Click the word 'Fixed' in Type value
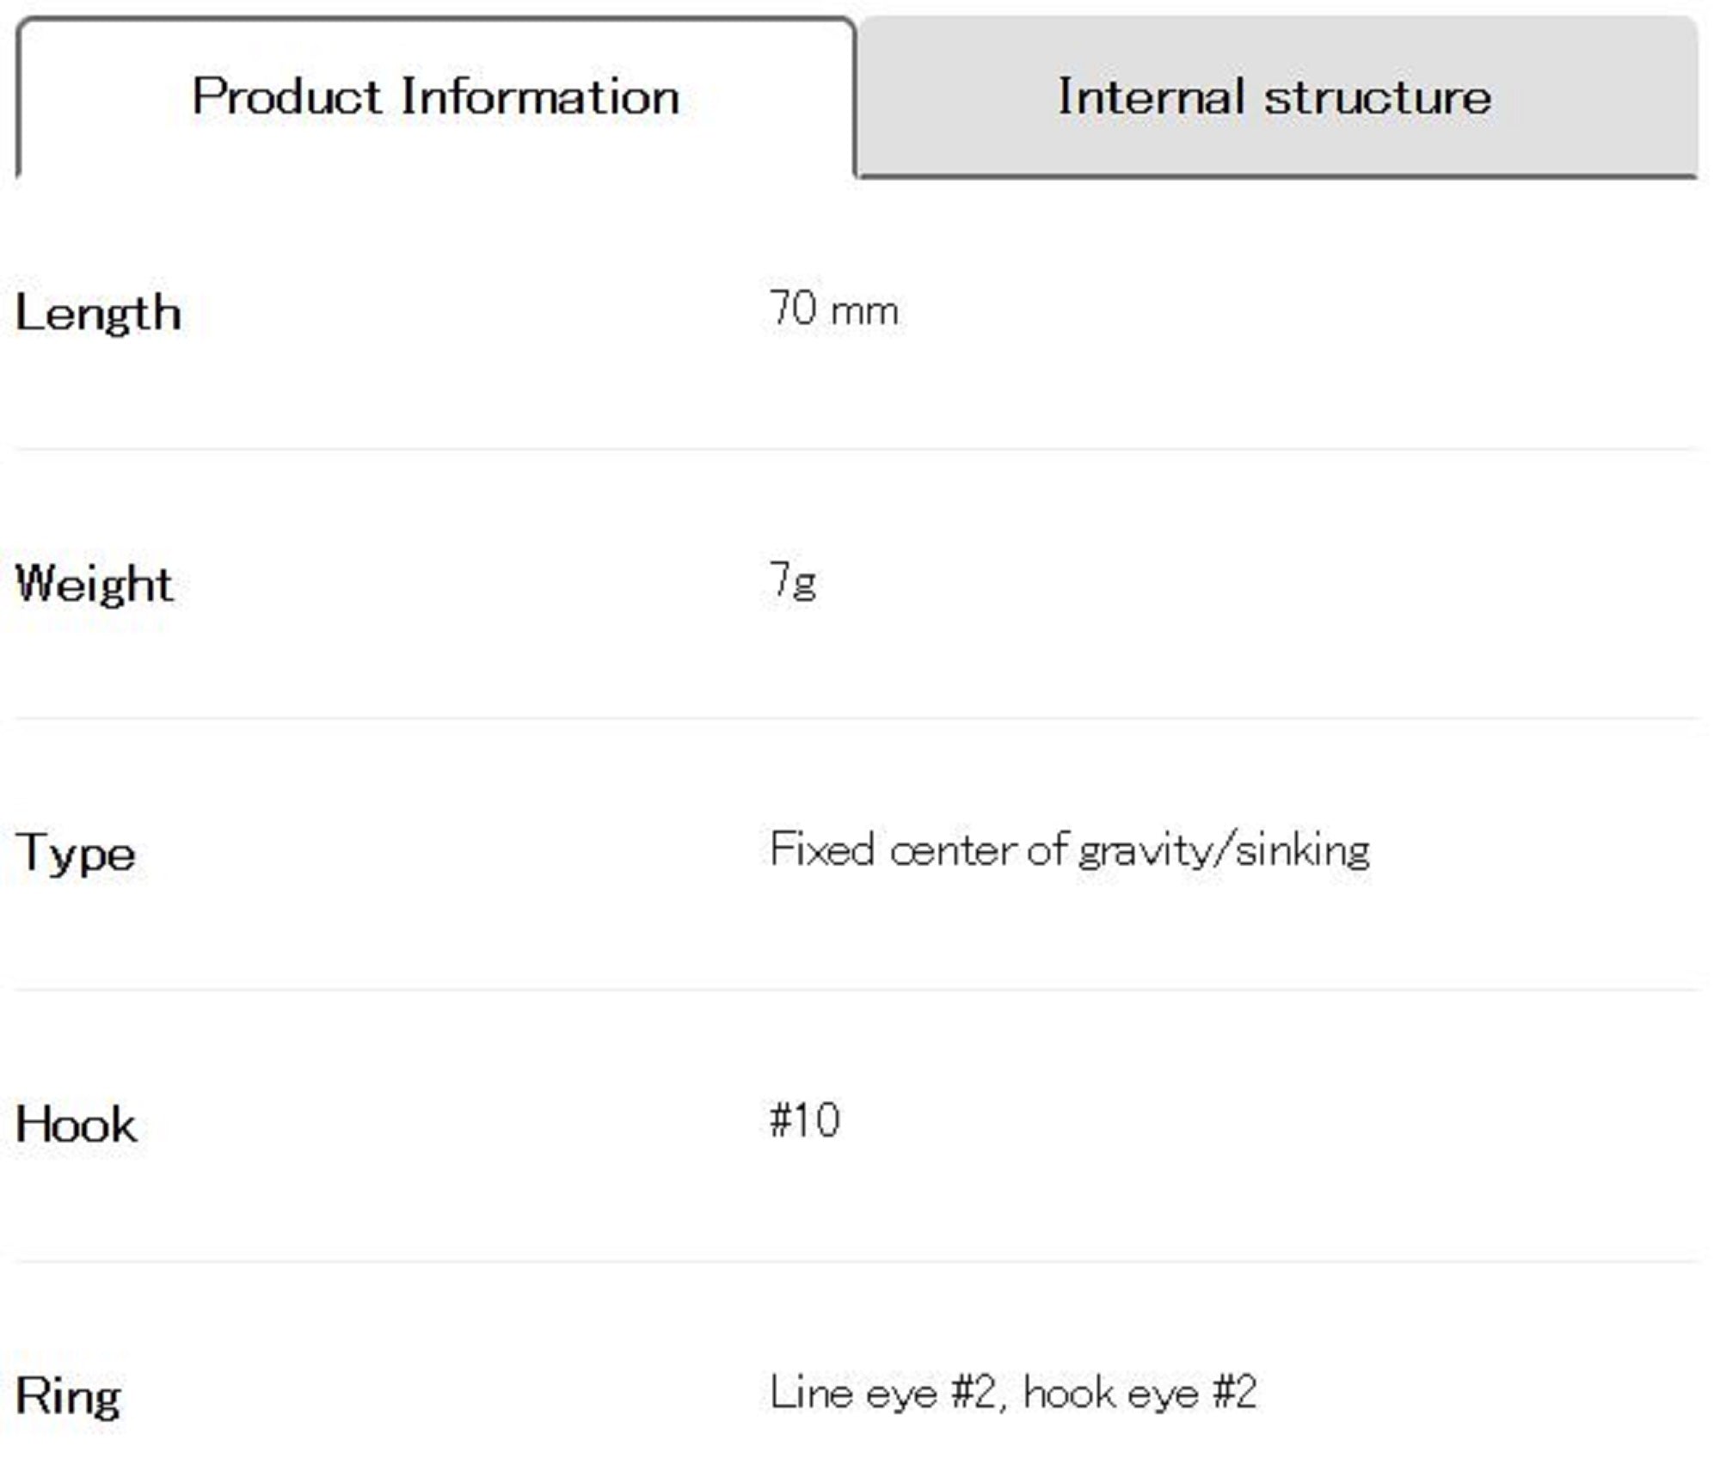The image size is (1720, 1471). pyautogui.click(x=822, y=850)
